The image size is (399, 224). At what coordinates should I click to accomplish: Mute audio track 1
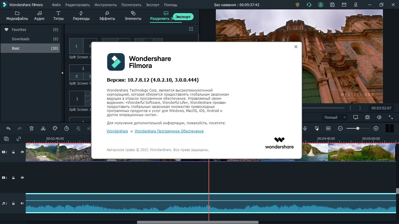[22, 203]
